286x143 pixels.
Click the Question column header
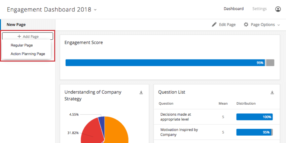tap(166, 103)
